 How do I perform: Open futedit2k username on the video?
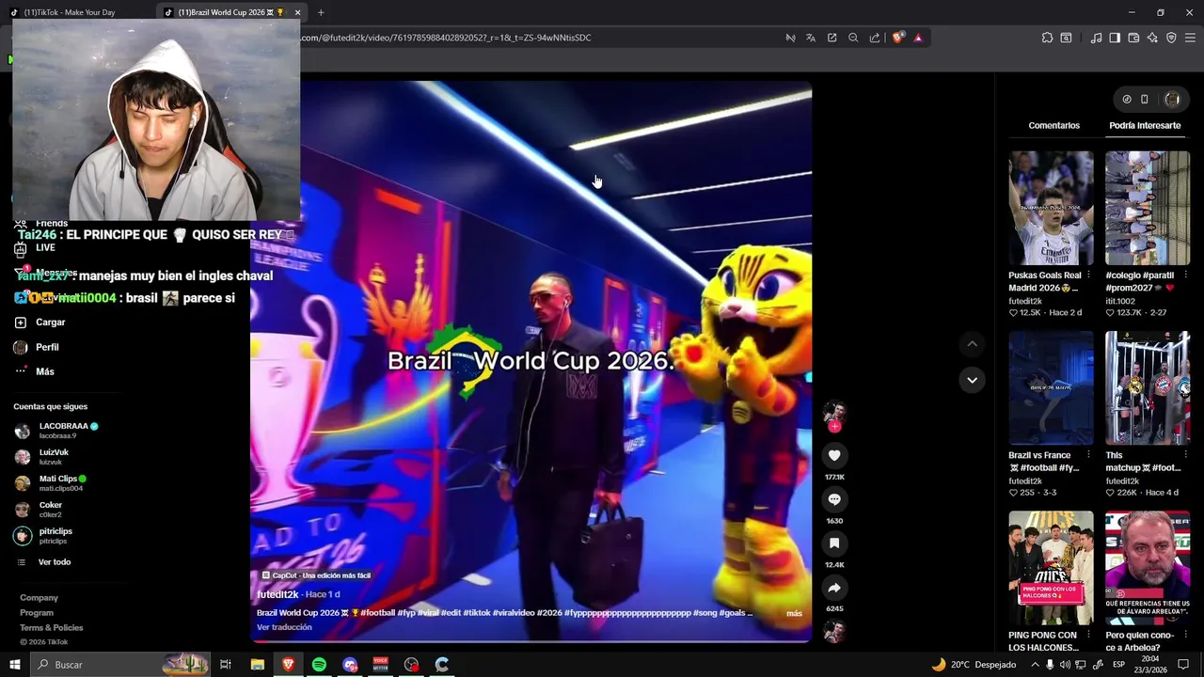[x=277, y=594]
